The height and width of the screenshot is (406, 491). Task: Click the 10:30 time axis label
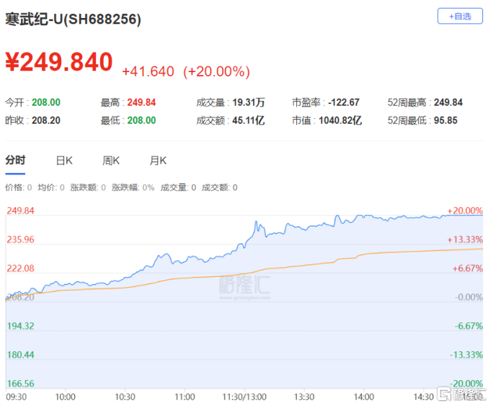[125, 397]
